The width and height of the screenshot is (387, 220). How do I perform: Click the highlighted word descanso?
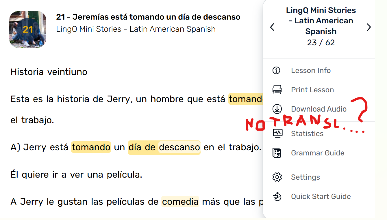click(179, 147)
